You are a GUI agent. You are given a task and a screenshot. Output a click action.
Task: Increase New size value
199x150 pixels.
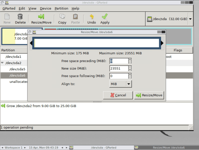point(130,67)
